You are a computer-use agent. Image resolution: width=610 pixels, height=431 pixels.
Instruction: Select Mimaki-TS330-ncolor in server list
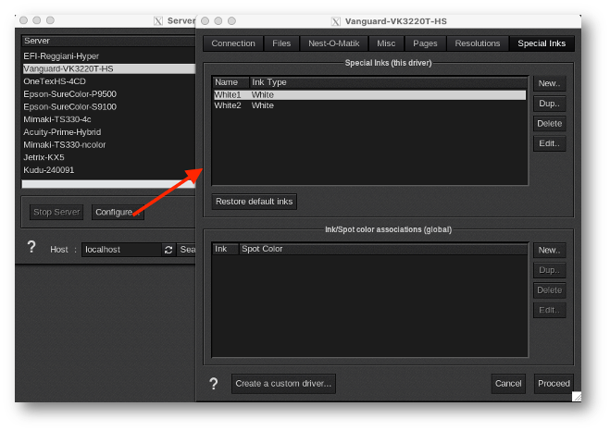108,145
